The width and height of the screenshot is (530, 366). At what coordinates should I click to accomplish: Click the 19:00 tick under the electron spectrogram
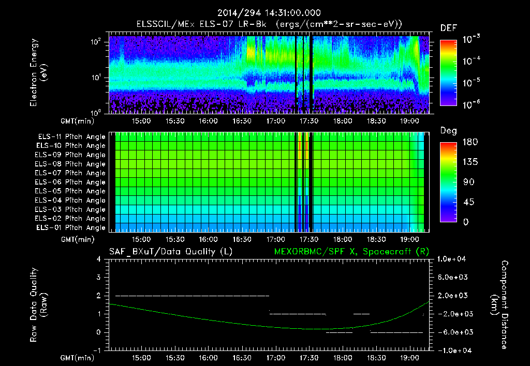(x=409, y=121)
